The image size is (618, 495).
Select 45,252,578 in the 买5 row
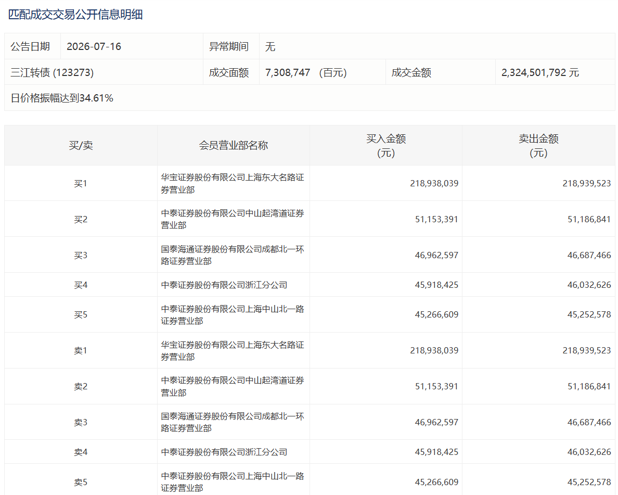(x=589, y=315)
